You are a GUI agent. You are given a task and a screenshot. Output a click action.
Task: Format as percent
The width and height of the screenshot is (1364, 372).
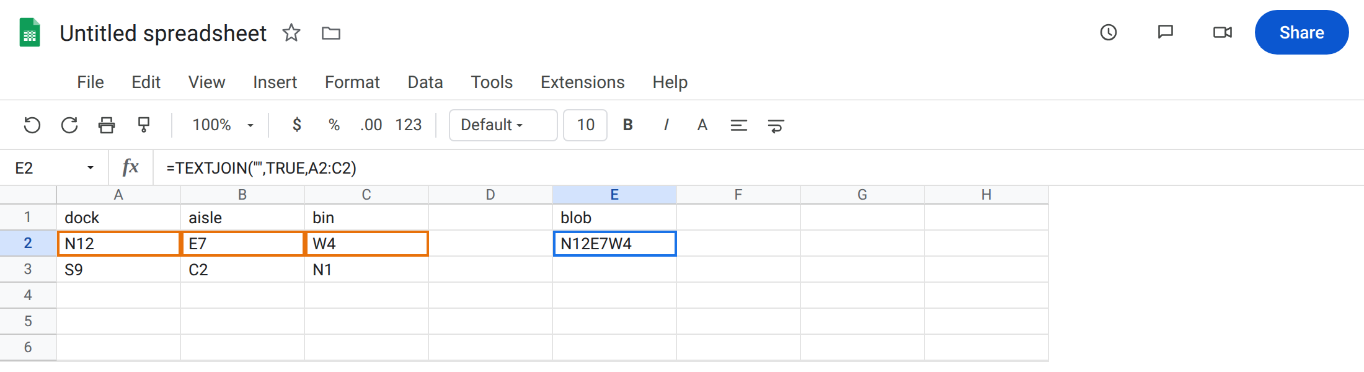click(x=334, y=125)
